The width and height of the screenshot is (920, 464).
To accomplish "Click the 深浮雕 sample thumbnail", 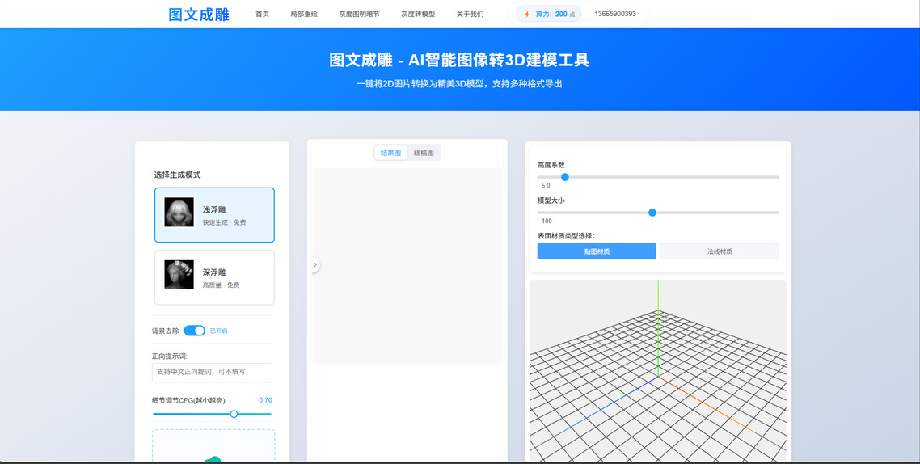I will coord(179,275).
